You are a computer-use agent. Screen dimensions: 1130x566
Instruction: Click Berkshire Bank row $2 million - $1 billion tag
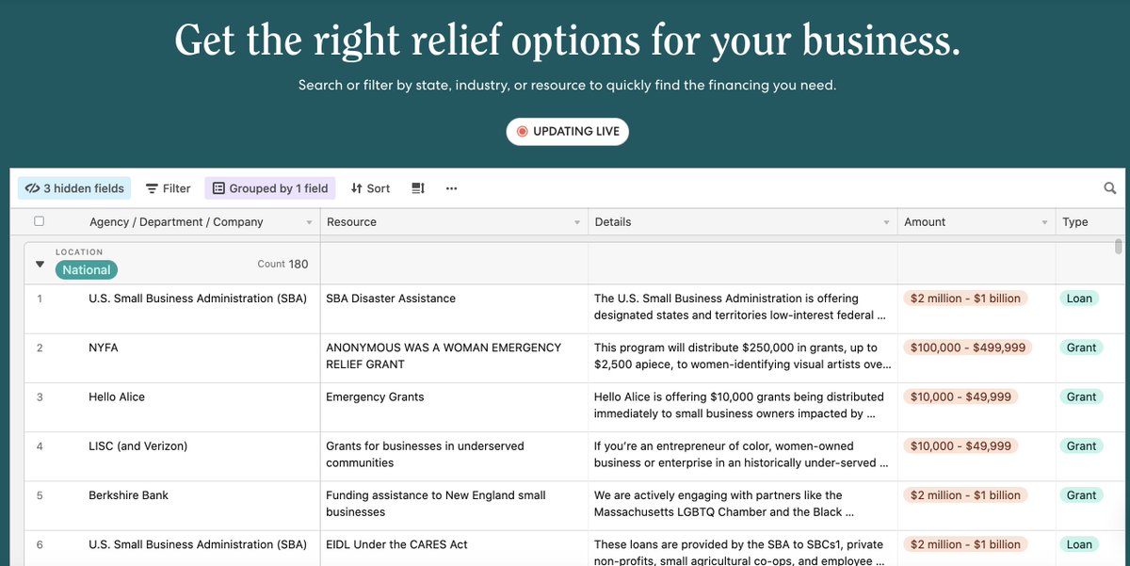pos(965,495)
